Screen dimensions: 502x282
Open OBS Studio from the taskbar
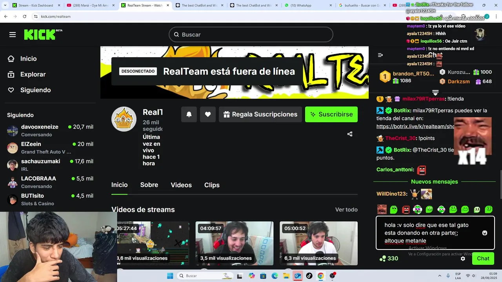(333, 276)
